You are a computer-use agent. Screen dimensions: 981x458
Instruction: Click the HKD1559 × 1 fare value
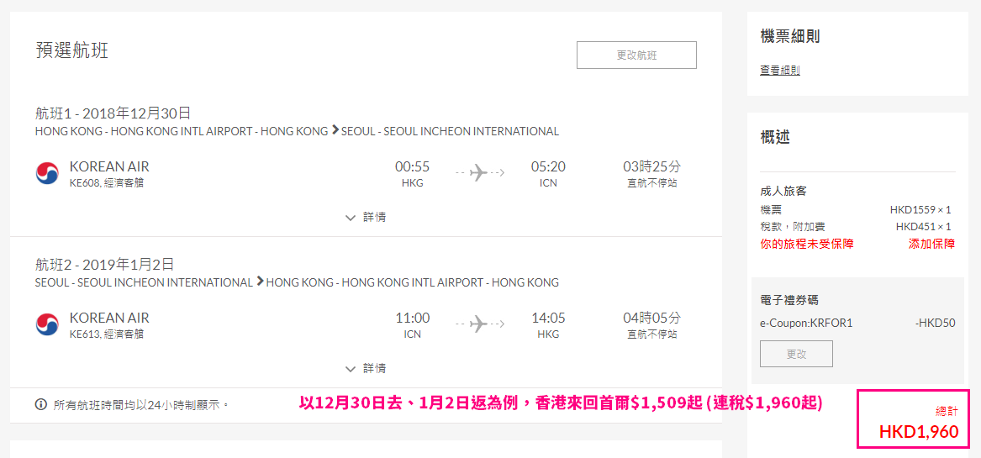[920, 209]
